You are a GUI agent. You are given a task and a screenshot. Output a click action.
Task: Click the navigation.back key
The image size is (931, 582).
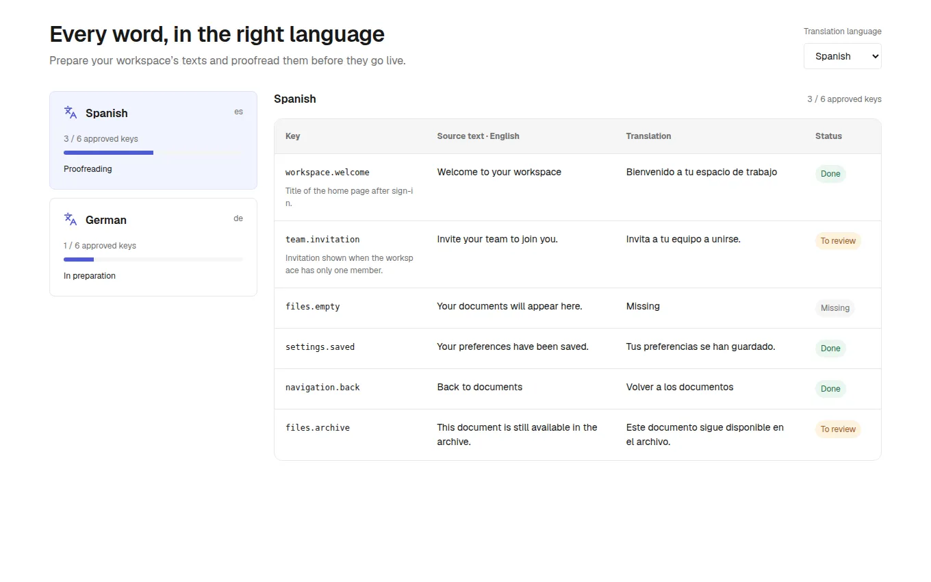[x=322, y=388]
